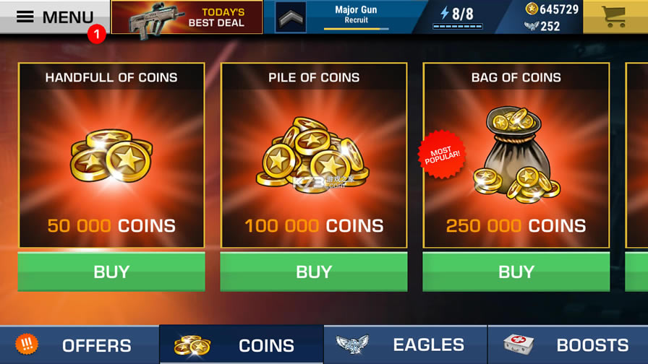This screenshot has width=648, height=364.
Task: Tap the lightning energy icon
Action: click(445, 13)
